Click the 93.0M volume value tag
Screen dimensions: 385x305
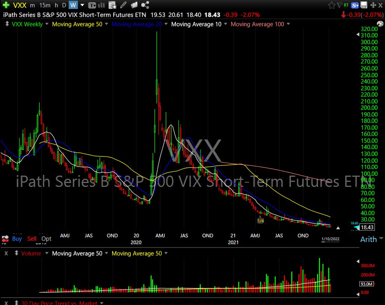(x=366, y=284)
